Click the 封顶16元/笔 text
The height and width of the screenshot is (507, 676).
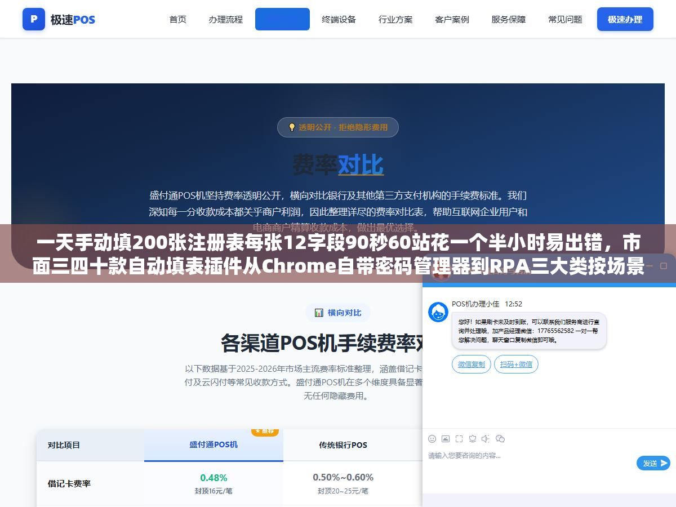tap(214, 491)
